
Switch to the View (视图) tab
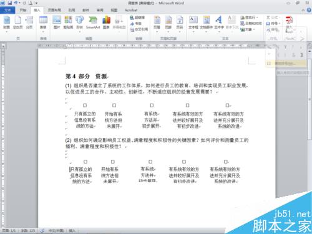coord(114,10)
